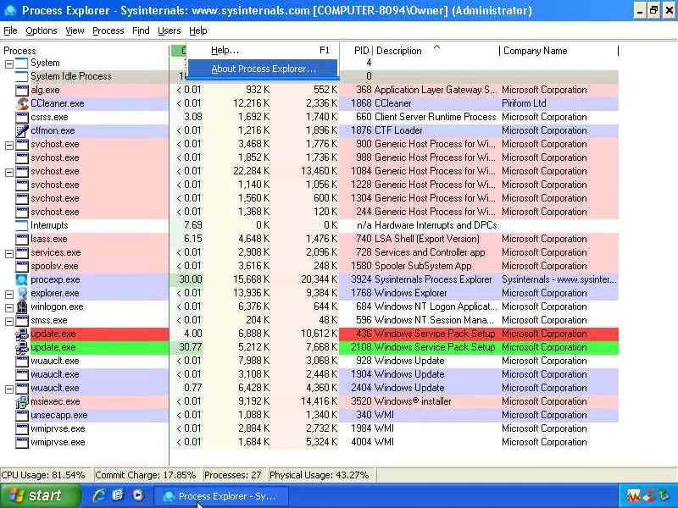Click the msiexec.exe installer icon
The image size is (678, 508).
(x=22, y=401)
